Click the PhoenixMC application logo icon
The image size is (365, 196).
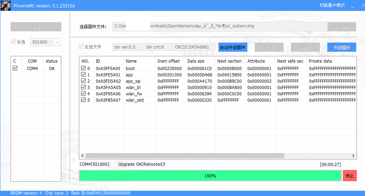click(6, 6)
